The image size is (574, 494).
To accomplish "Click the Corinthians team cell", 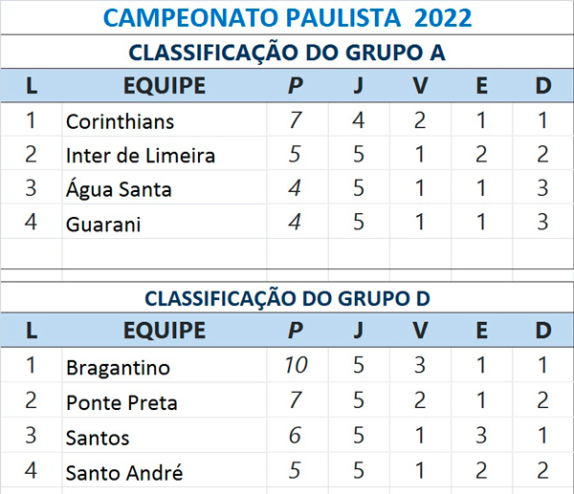I will 121,122.
